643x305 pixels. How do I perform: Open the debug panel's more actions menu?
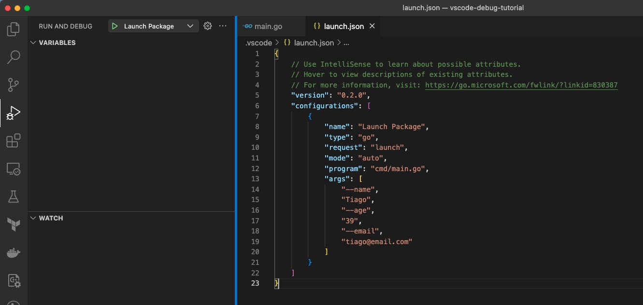coord(223,26)
